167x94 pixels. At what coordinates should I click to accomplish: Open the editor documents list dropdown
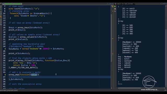pyautogui.click(x=111, y=3)
